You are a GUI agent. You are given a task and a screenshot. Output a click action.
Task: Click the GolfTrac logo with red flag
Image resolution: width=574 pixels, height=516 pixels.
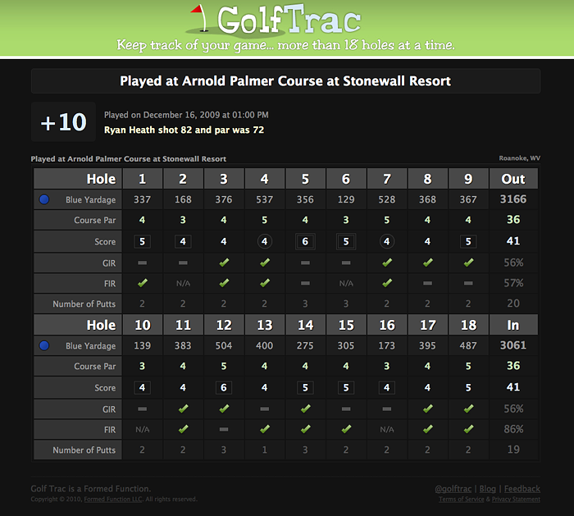pos(275,21)
